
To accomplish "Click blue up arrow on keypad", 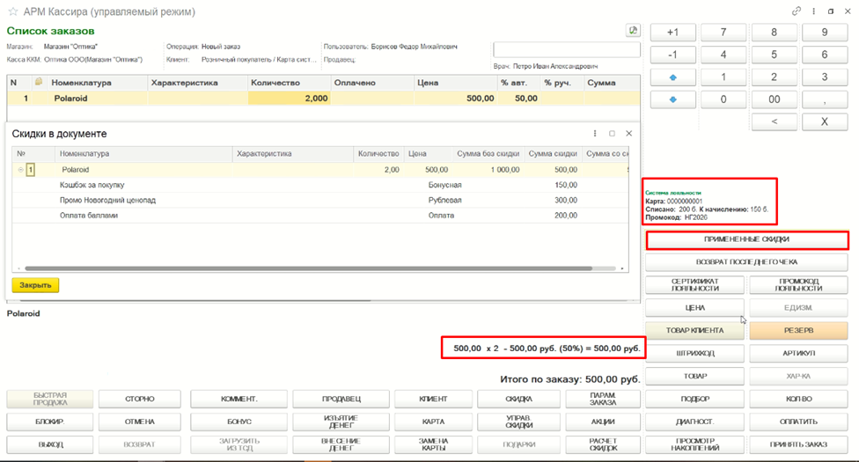I will 672,77.
